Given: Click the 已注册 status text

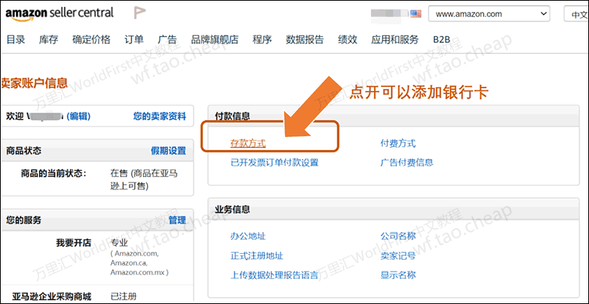Looking at the screenshot, I should pos(124,297).
